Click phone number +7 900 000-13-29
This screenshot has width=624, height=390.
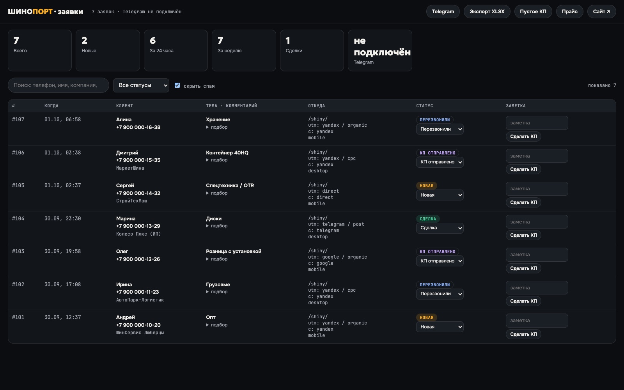pos(138,226)
